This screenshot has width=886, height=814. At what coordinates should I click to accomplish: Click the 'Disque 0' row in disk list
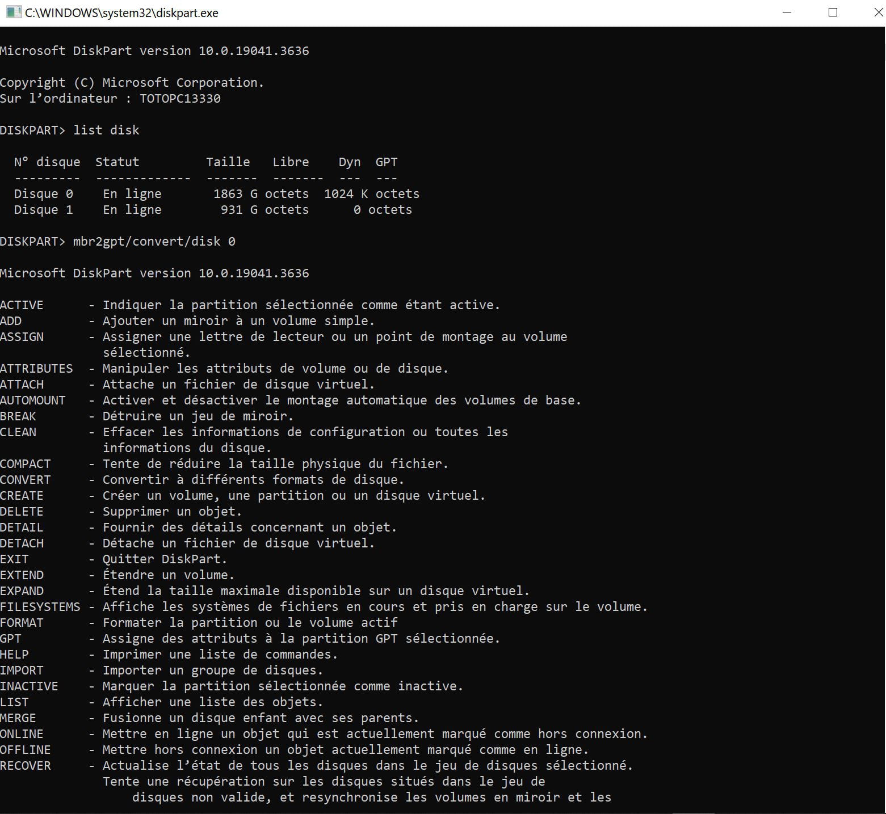[x=44, y=194]
